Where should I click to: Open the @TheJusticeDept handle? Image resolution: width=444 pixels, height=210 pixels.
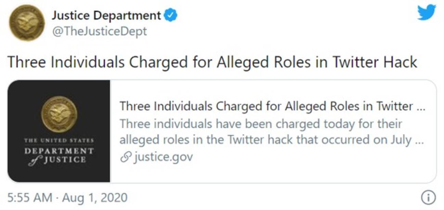coord(99,31)
